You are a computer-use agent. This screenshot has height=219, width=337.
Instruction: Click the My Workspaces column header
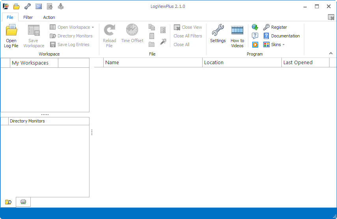pos(34,63)
